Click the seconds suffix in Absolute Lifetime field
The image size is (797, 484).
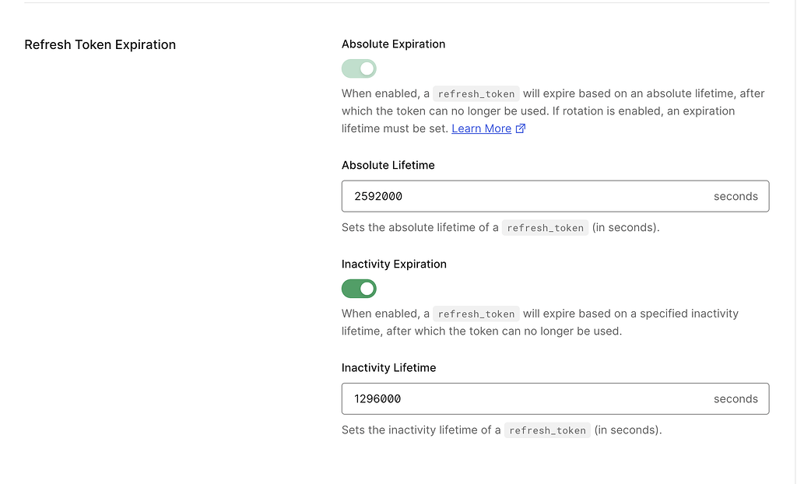(735, 196)
